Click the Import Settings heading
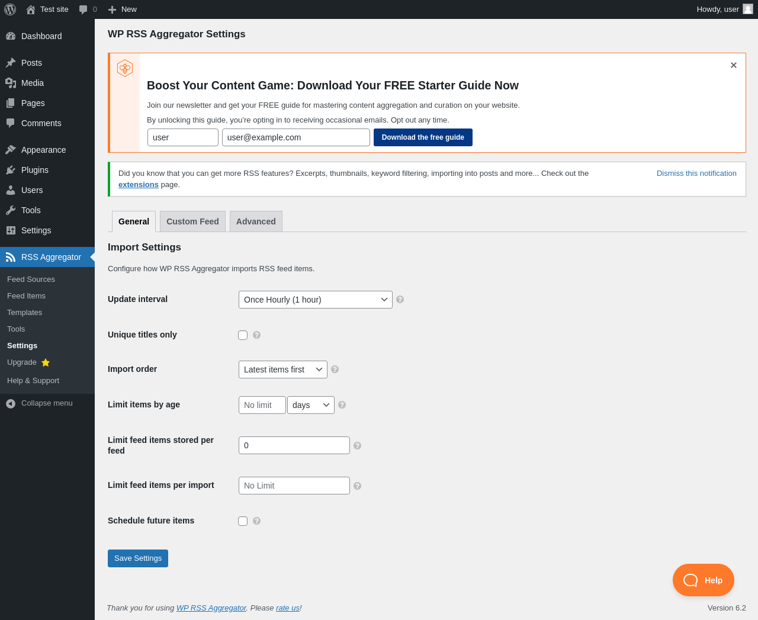The height and width of the screenshot is (620, 758). click(x=144, y=248)
